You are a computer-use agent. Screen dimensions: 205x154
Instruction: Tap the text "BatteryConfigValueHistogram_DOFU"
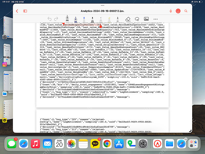pyautogui.click(x=81, y=77)
